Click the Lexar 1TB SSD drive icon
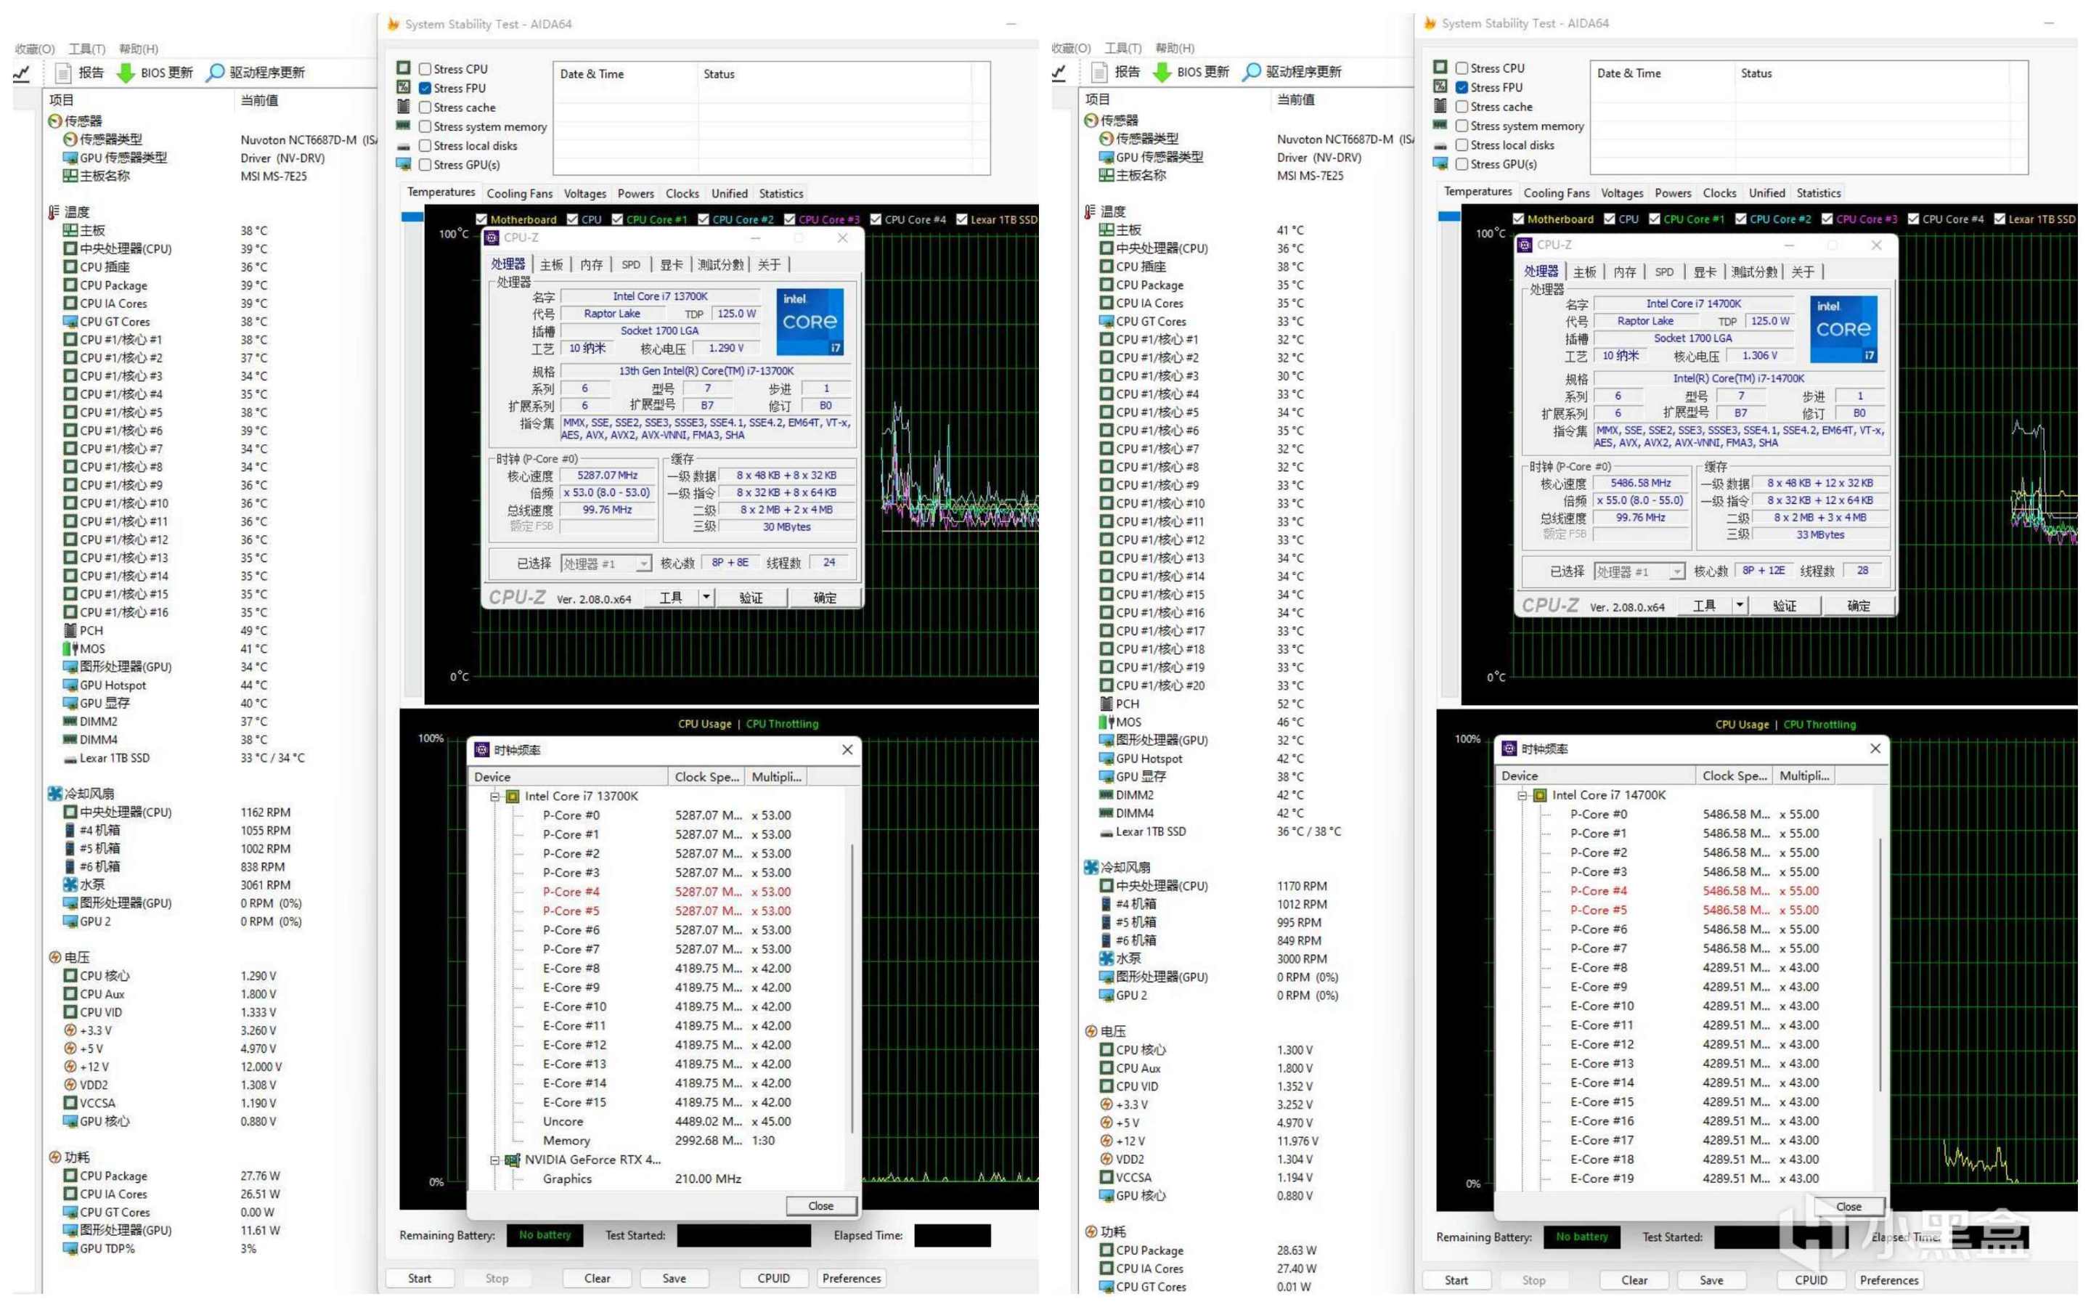Viewport: 2091px width, 1307px height. [x=70, y=758]
